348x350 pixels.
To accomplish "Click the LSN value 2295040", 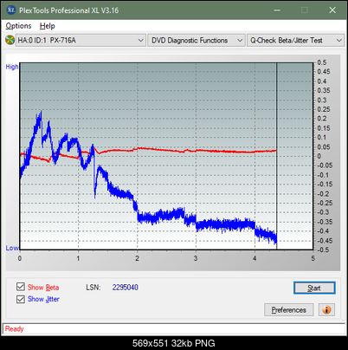I will 126,288.
